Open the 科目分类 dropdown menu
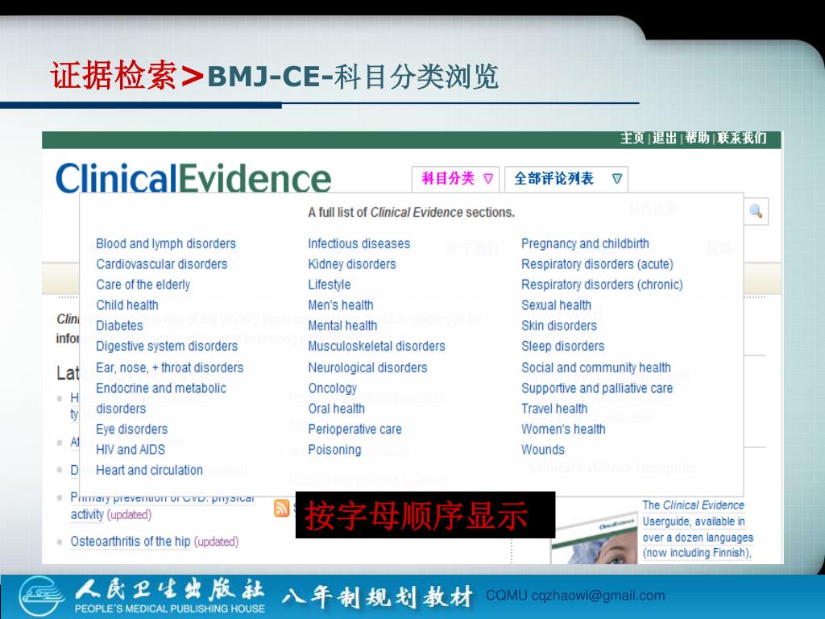Image resolution: width=825 pixels, height=619 pixels. [456, 179]
